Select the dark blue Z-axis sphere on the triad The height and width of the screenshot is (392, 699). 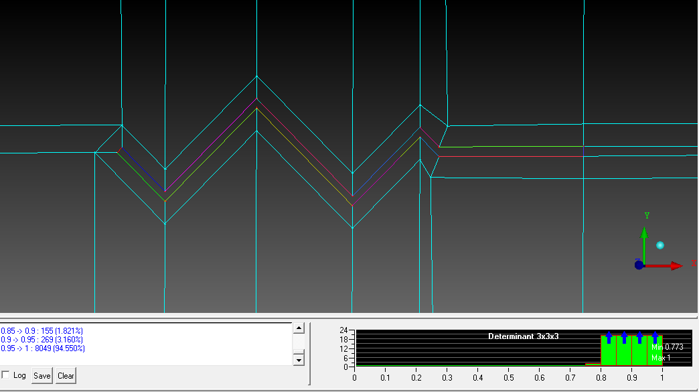click(x=639, y=265)
